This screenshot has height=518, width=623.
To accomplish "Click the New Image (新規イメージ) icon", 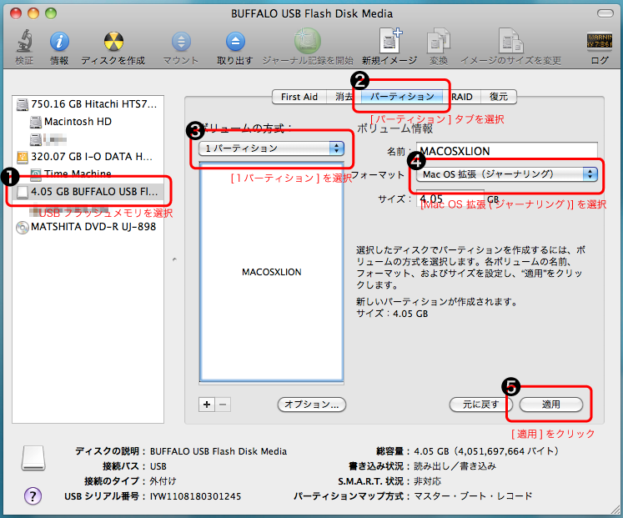I will pyautogui.click(x=390, y=41).
